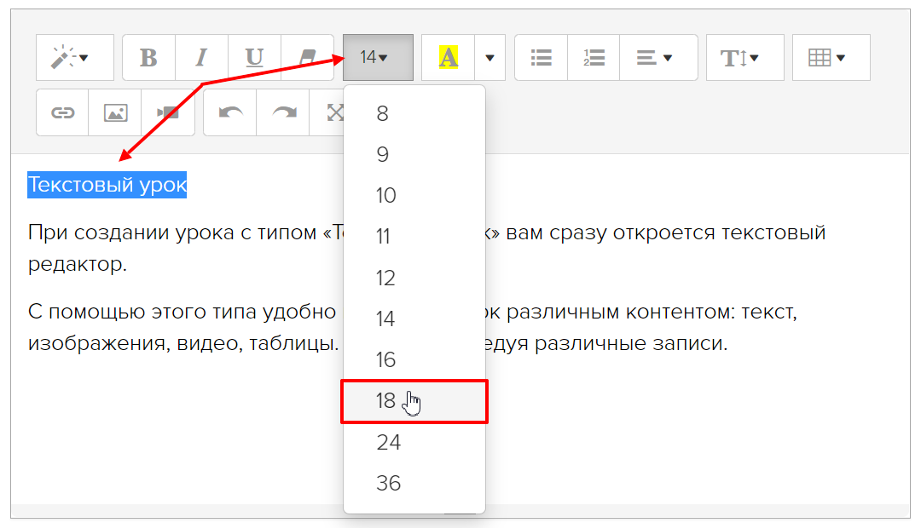Redo the last action
921x528 pixels.
[x=283, y=112]
